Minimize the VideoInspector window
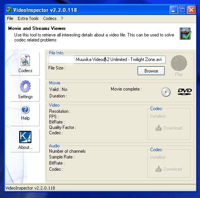 tap(174, 10)
